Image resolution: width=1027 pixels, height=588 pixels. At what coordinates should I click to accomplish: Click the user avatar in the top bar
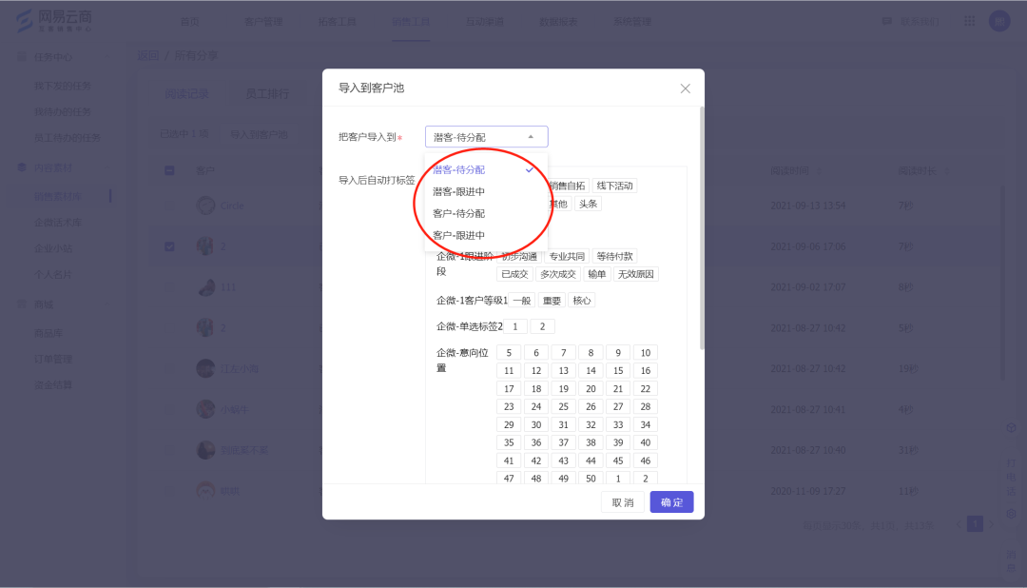coord(999,20)
